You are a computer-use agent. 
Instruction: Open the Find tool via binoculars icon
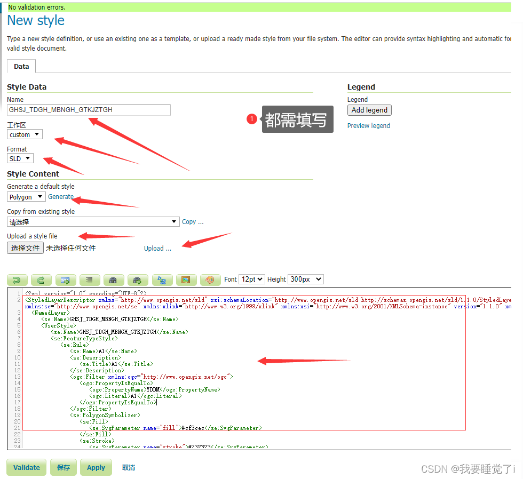[x=113, y=280]
